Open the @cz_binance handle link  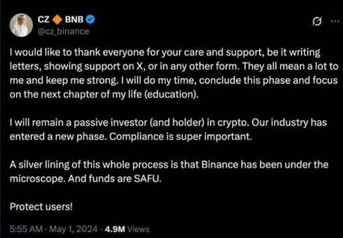tap(63, 31)
